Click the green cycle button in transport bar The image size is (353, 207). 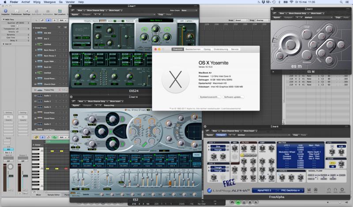click(x=238, y=202)
